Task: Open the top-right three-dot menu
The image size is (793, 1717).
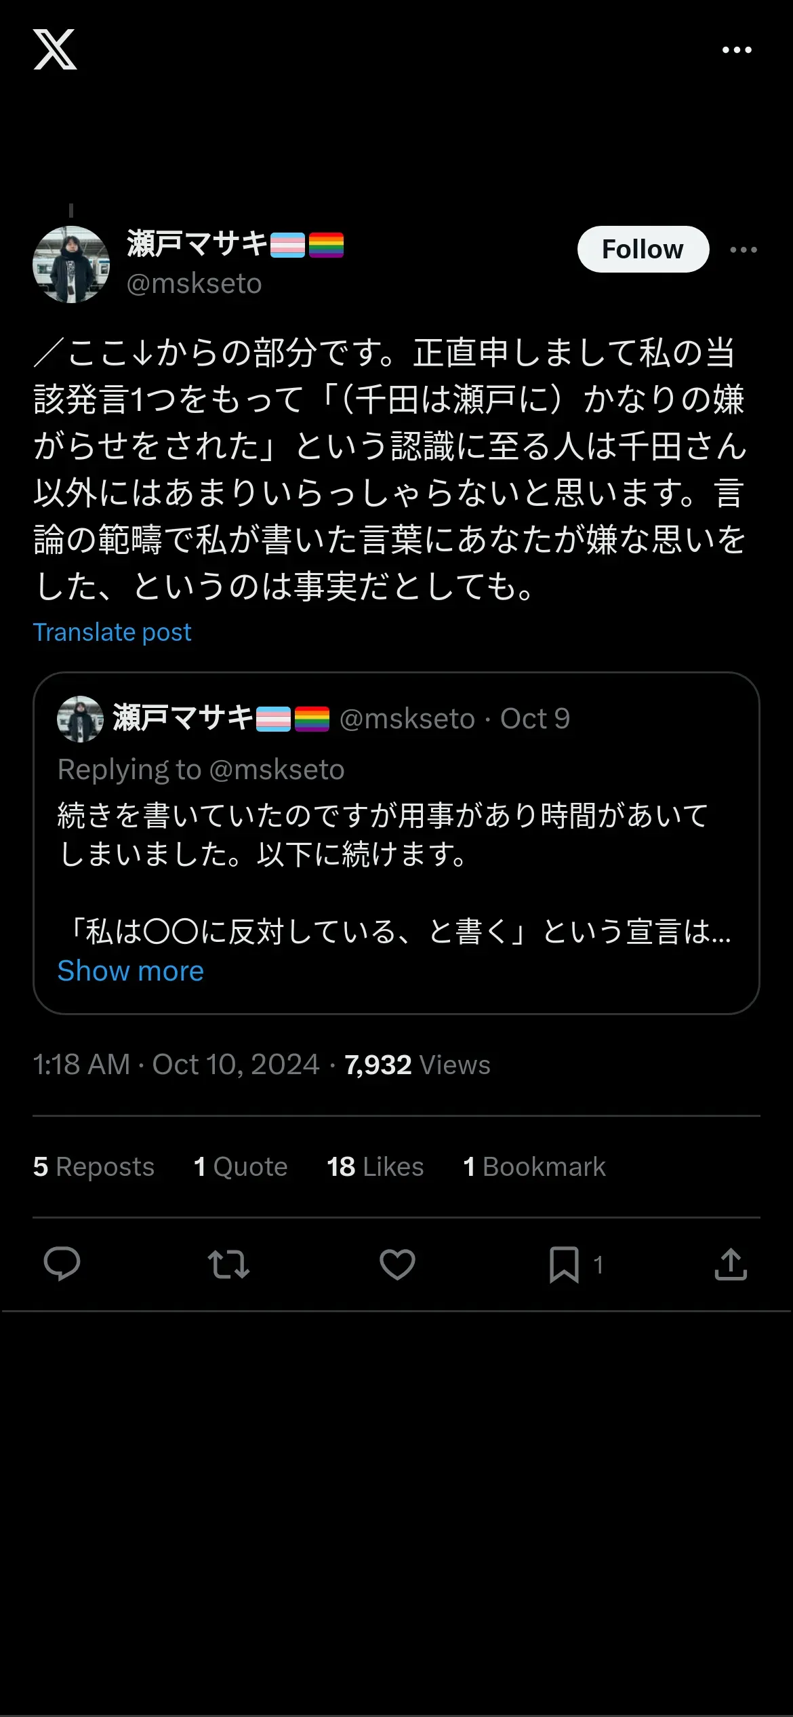Action: 737,50
